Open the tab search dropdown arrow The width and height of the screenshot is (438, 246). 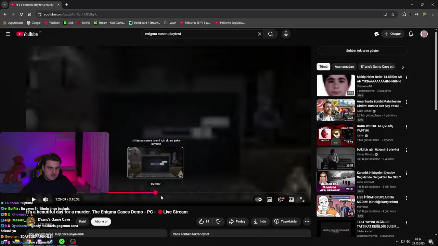pos(4,5)
